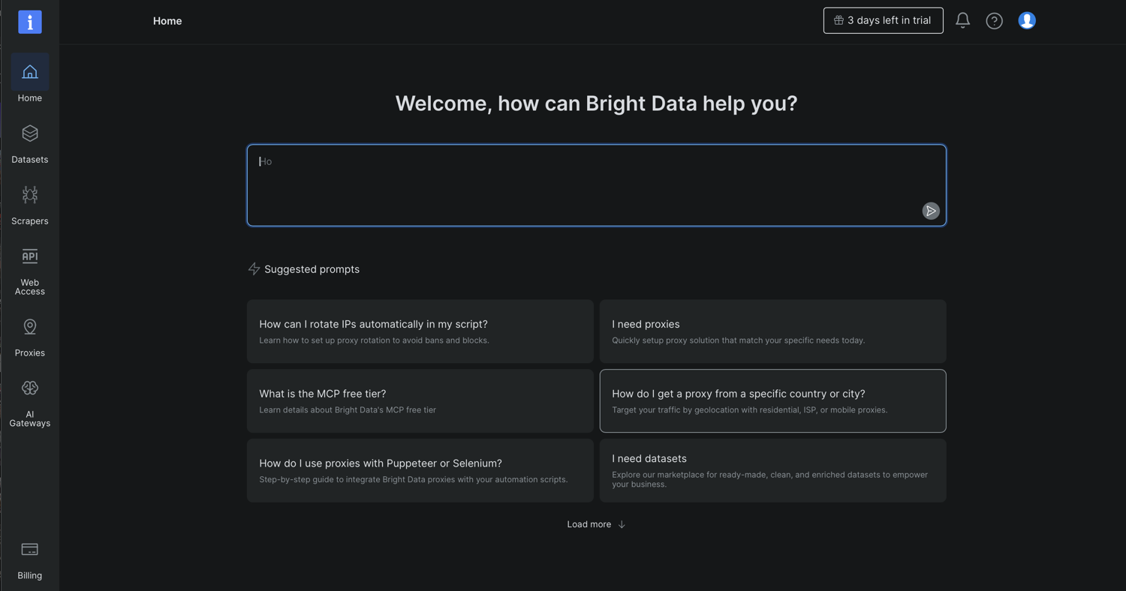Open the Datasets sidebar icon
1126x591 pixels.
click(x=30, y=133)
